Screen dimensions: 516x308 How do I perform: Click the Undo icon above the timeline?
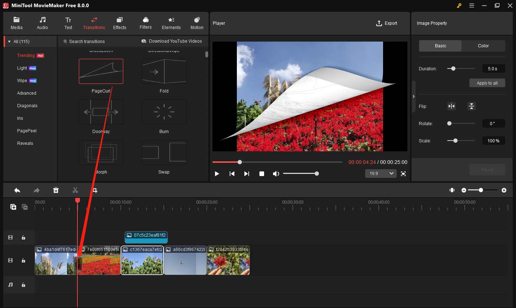[x=17, y=190]
